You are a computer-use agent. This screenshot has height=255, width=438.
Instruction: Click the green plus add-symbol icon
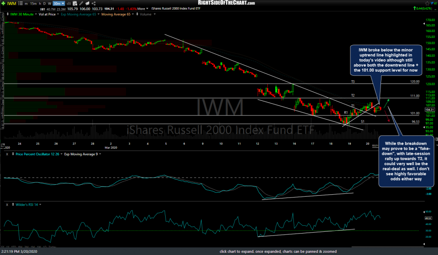tap(3, 3)
